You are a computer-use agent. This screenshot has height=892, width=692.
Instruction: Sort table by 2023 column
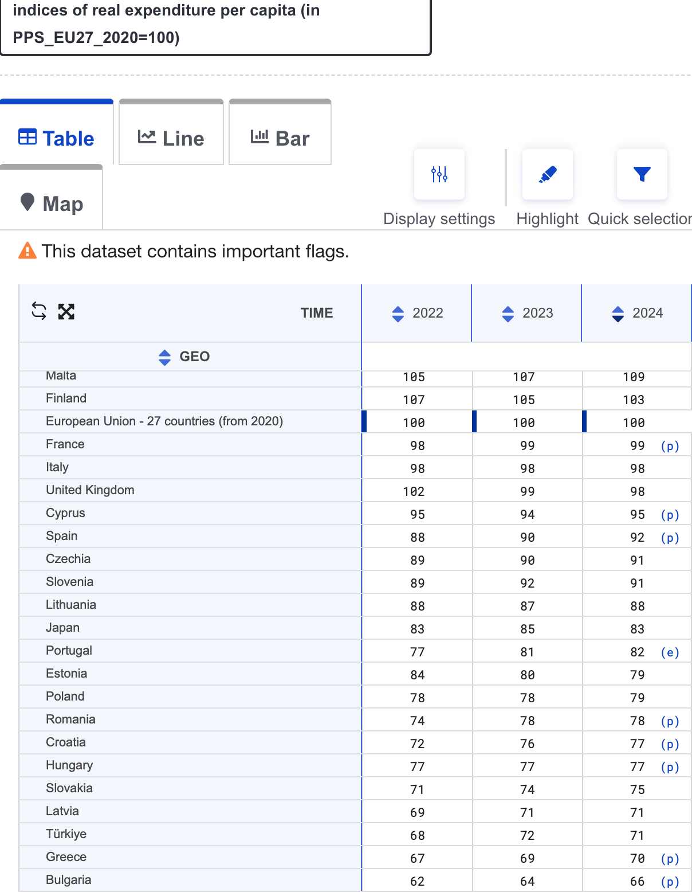point(508,314)
